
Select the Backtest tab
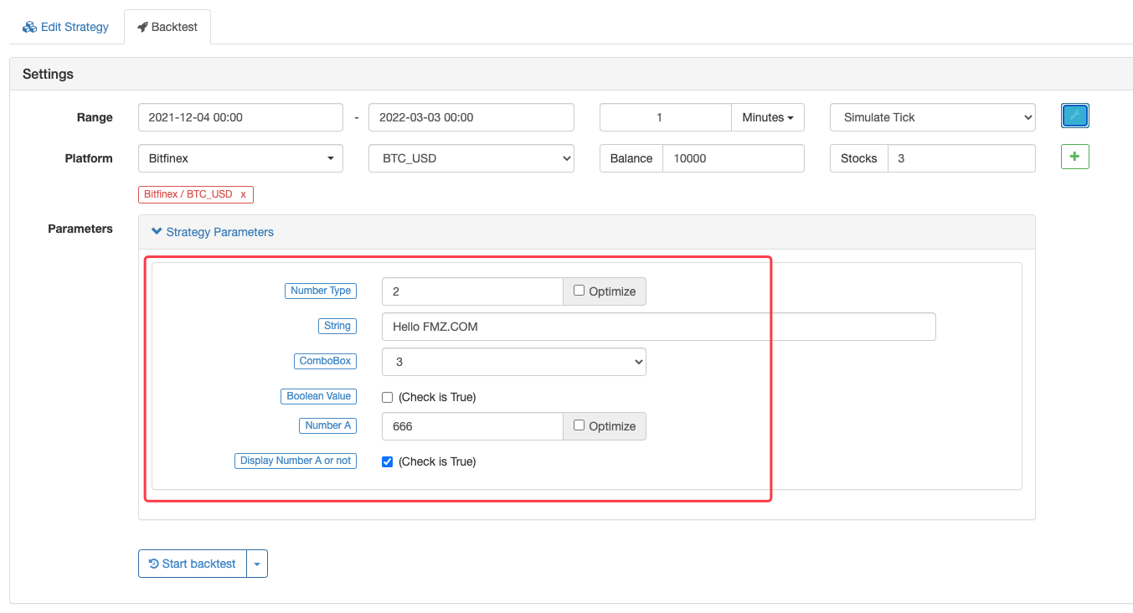click(x=167, y=27)
